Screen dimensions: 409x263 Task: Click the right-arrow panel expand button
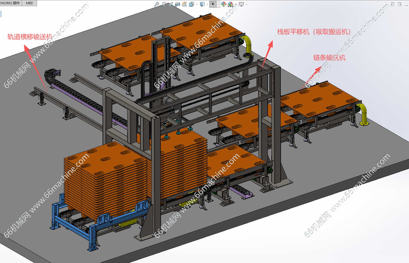400,4
